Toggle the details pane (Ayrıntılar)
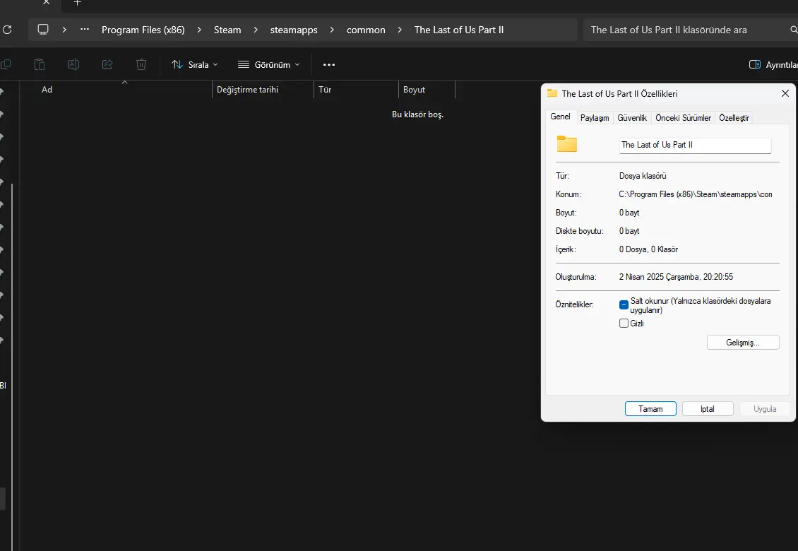This screenshot has height=551, width=798. pos(773,65)
